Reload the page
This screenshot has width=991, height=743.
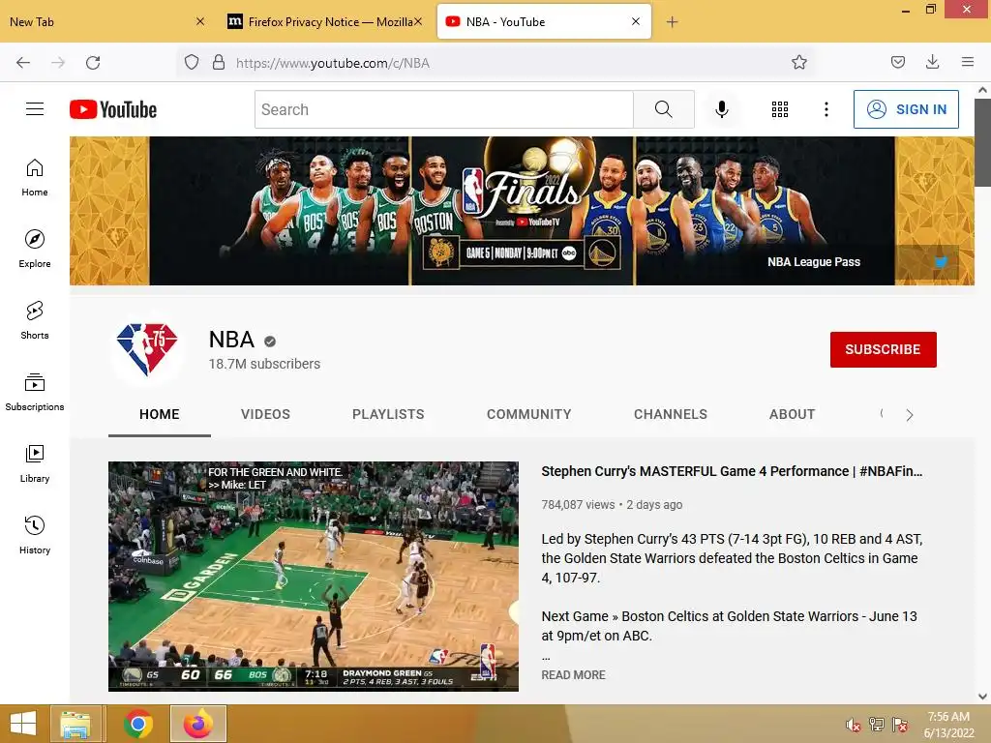click(x=93, y=63)
